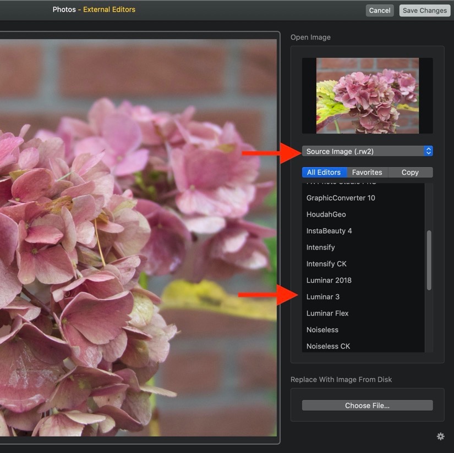The height and width of the screenshot is (453, 454).
Task: Switch to the Favorites tab
Action: click(367, 173)
